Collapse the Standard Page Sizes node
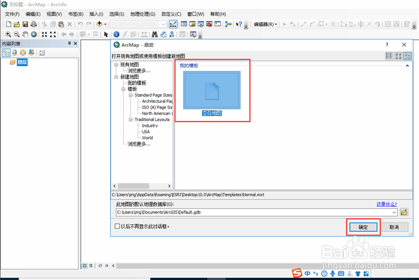 point(131,95)
